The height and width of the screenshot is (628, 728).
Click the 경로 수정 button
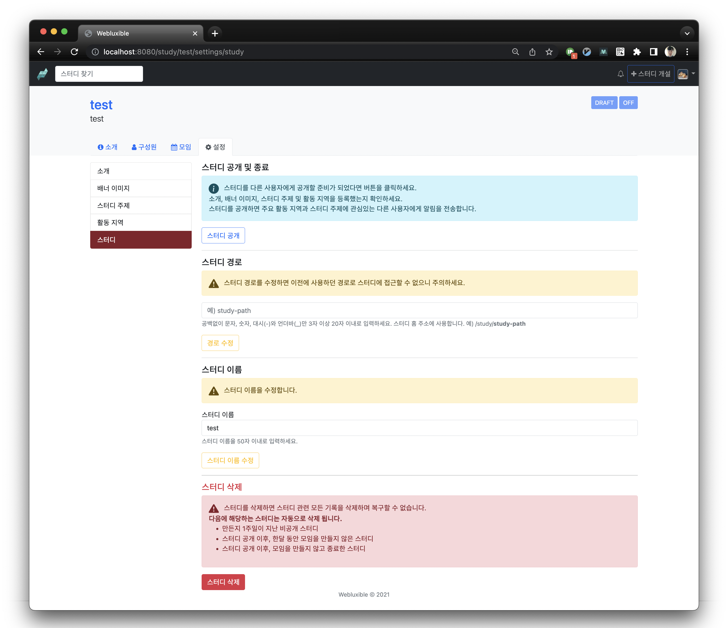coord(220,343)
